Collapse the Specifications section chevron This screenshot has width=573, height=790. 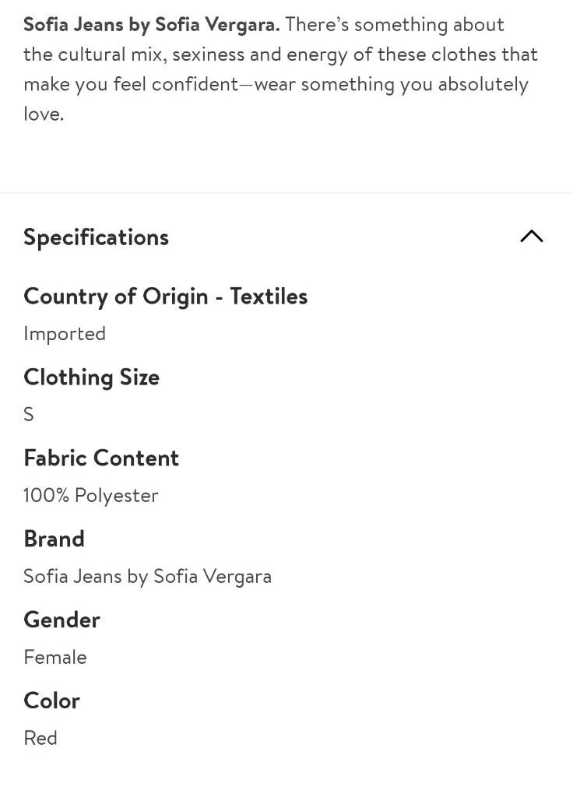coord(531,237)
